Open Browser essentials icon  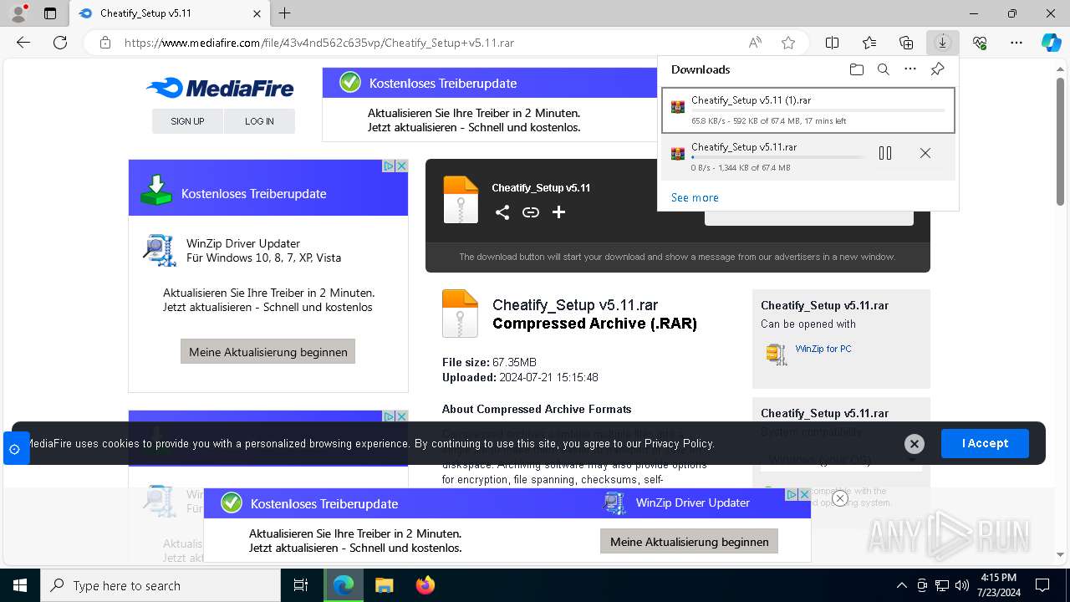(980, 43)
